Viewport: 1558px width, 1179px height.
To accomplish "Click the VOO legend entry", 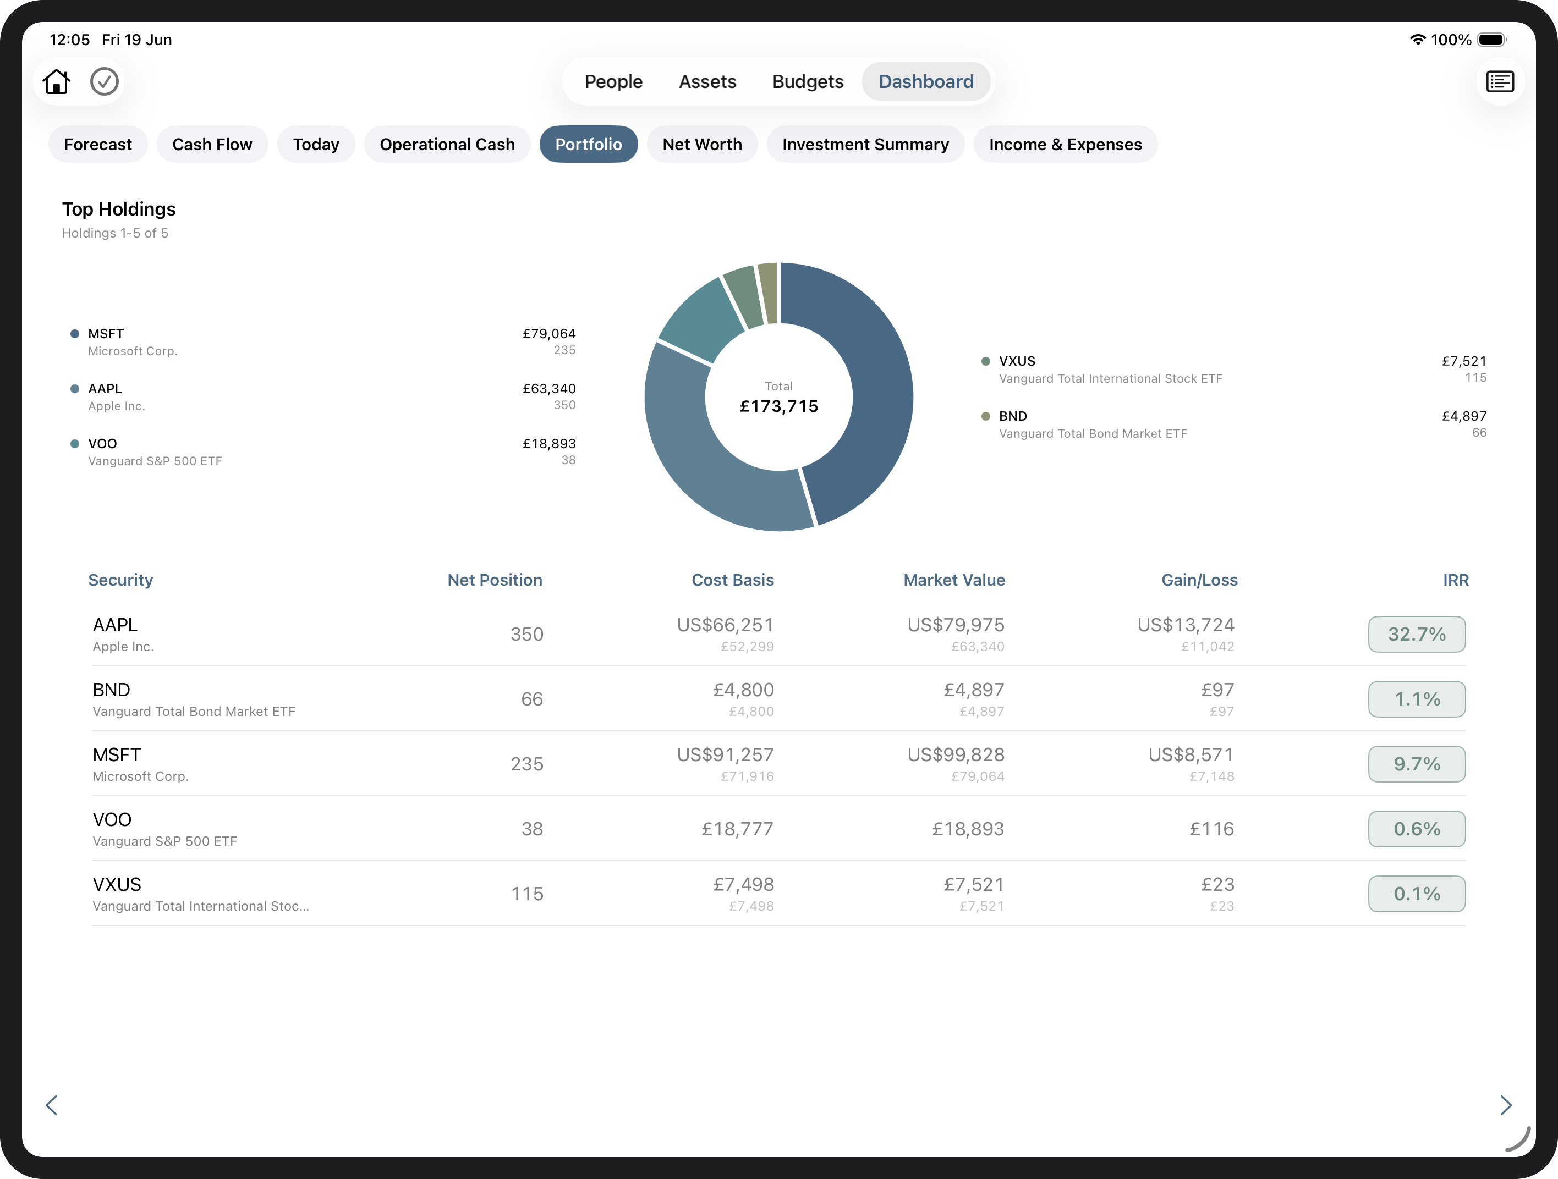I will [322, 452].
